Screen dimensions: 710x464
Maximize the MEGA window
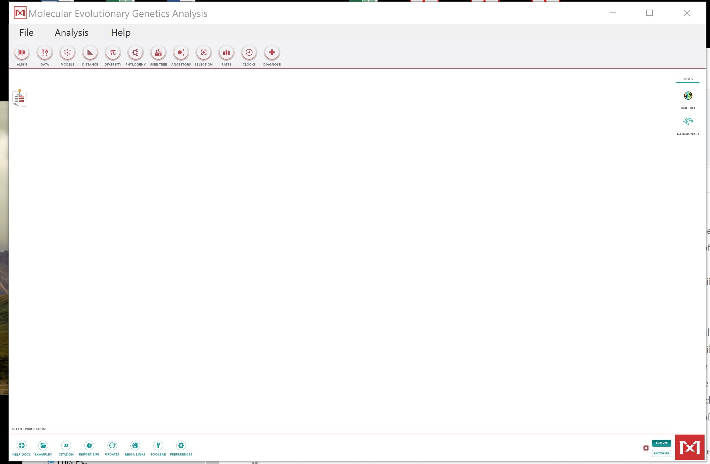click(x=650, y=13)
